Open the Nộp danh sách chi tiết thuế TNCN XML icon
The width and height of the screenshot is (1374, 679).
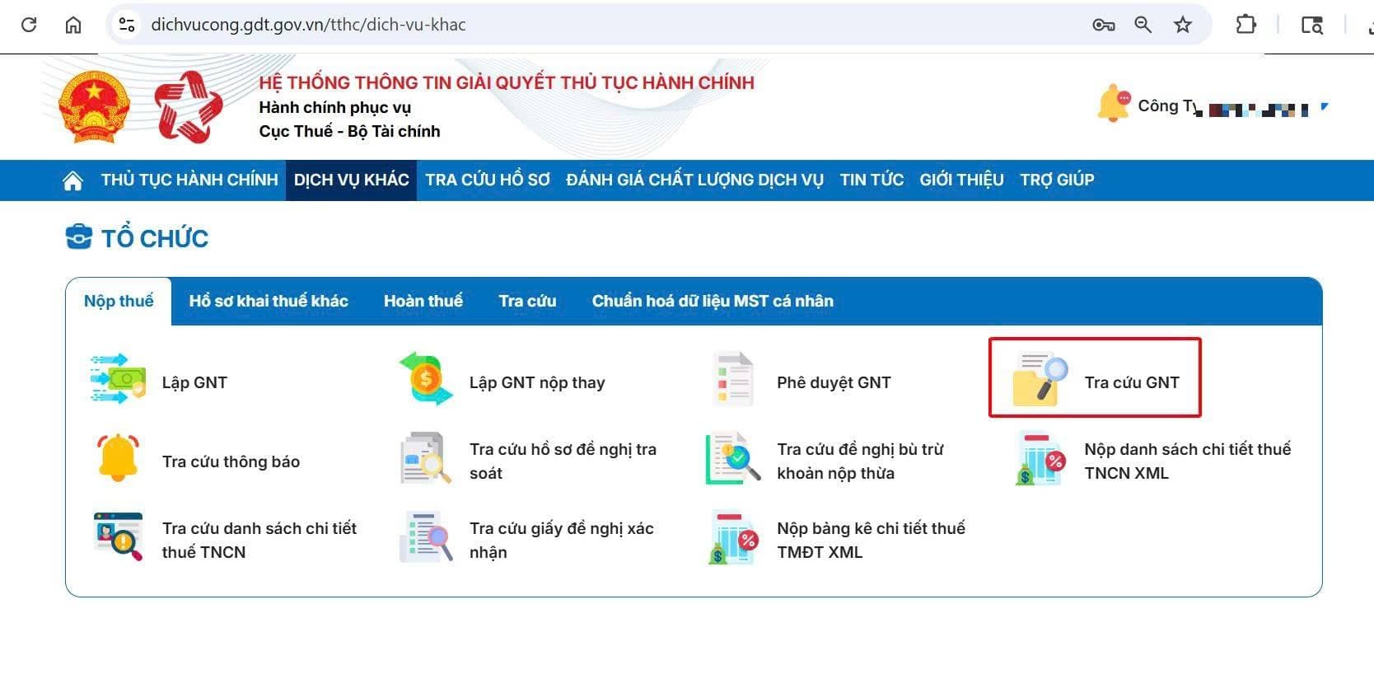[x=1040, y=458]
